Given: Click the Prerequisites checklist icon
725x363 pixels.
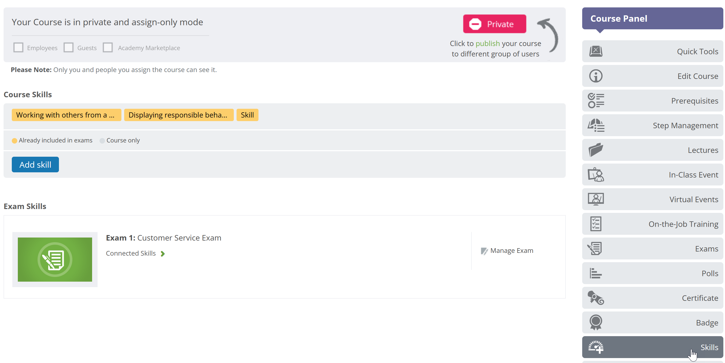Looking at the screenshot, I should tap(596, 101).
